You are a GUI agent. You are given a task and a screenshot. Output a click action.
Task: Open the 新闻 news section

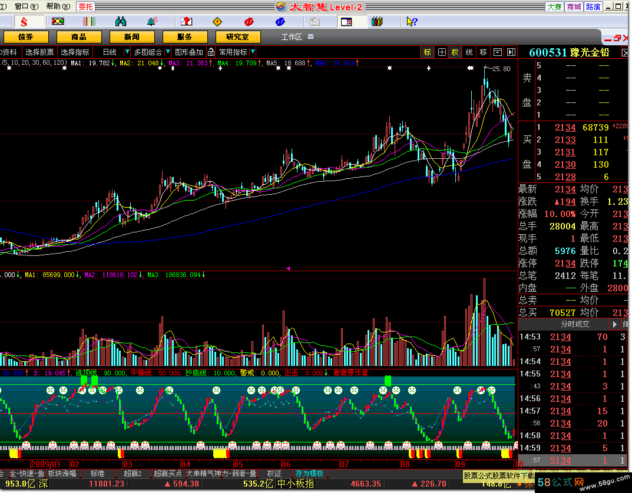pos(132,37)
